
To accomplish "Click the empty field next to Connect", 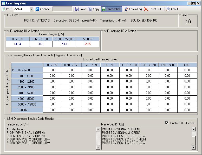I will pyautogui.click(x=62, y=9).
